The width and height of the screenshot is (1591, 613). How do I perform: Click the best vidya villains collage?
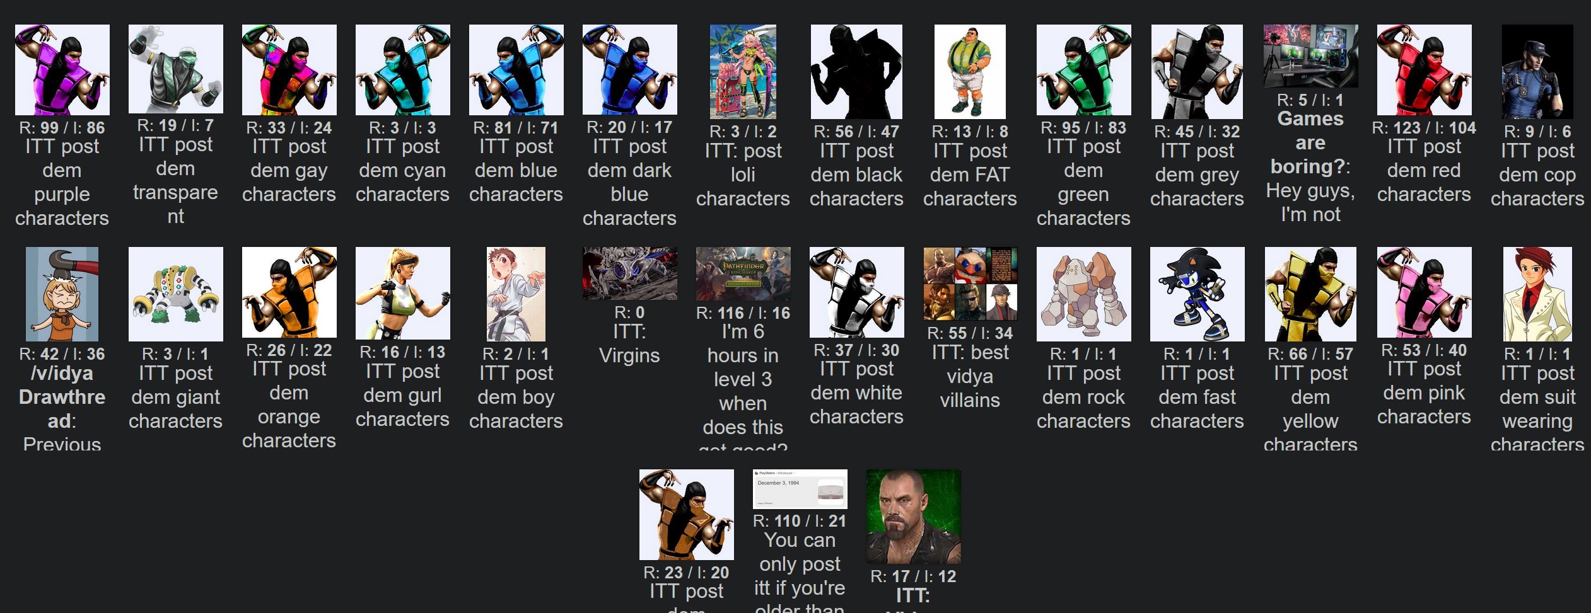point(970,284)
